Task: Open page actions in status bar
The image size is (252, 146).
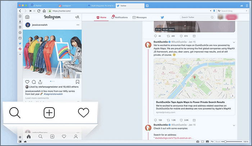Action: tap(212, 142)
